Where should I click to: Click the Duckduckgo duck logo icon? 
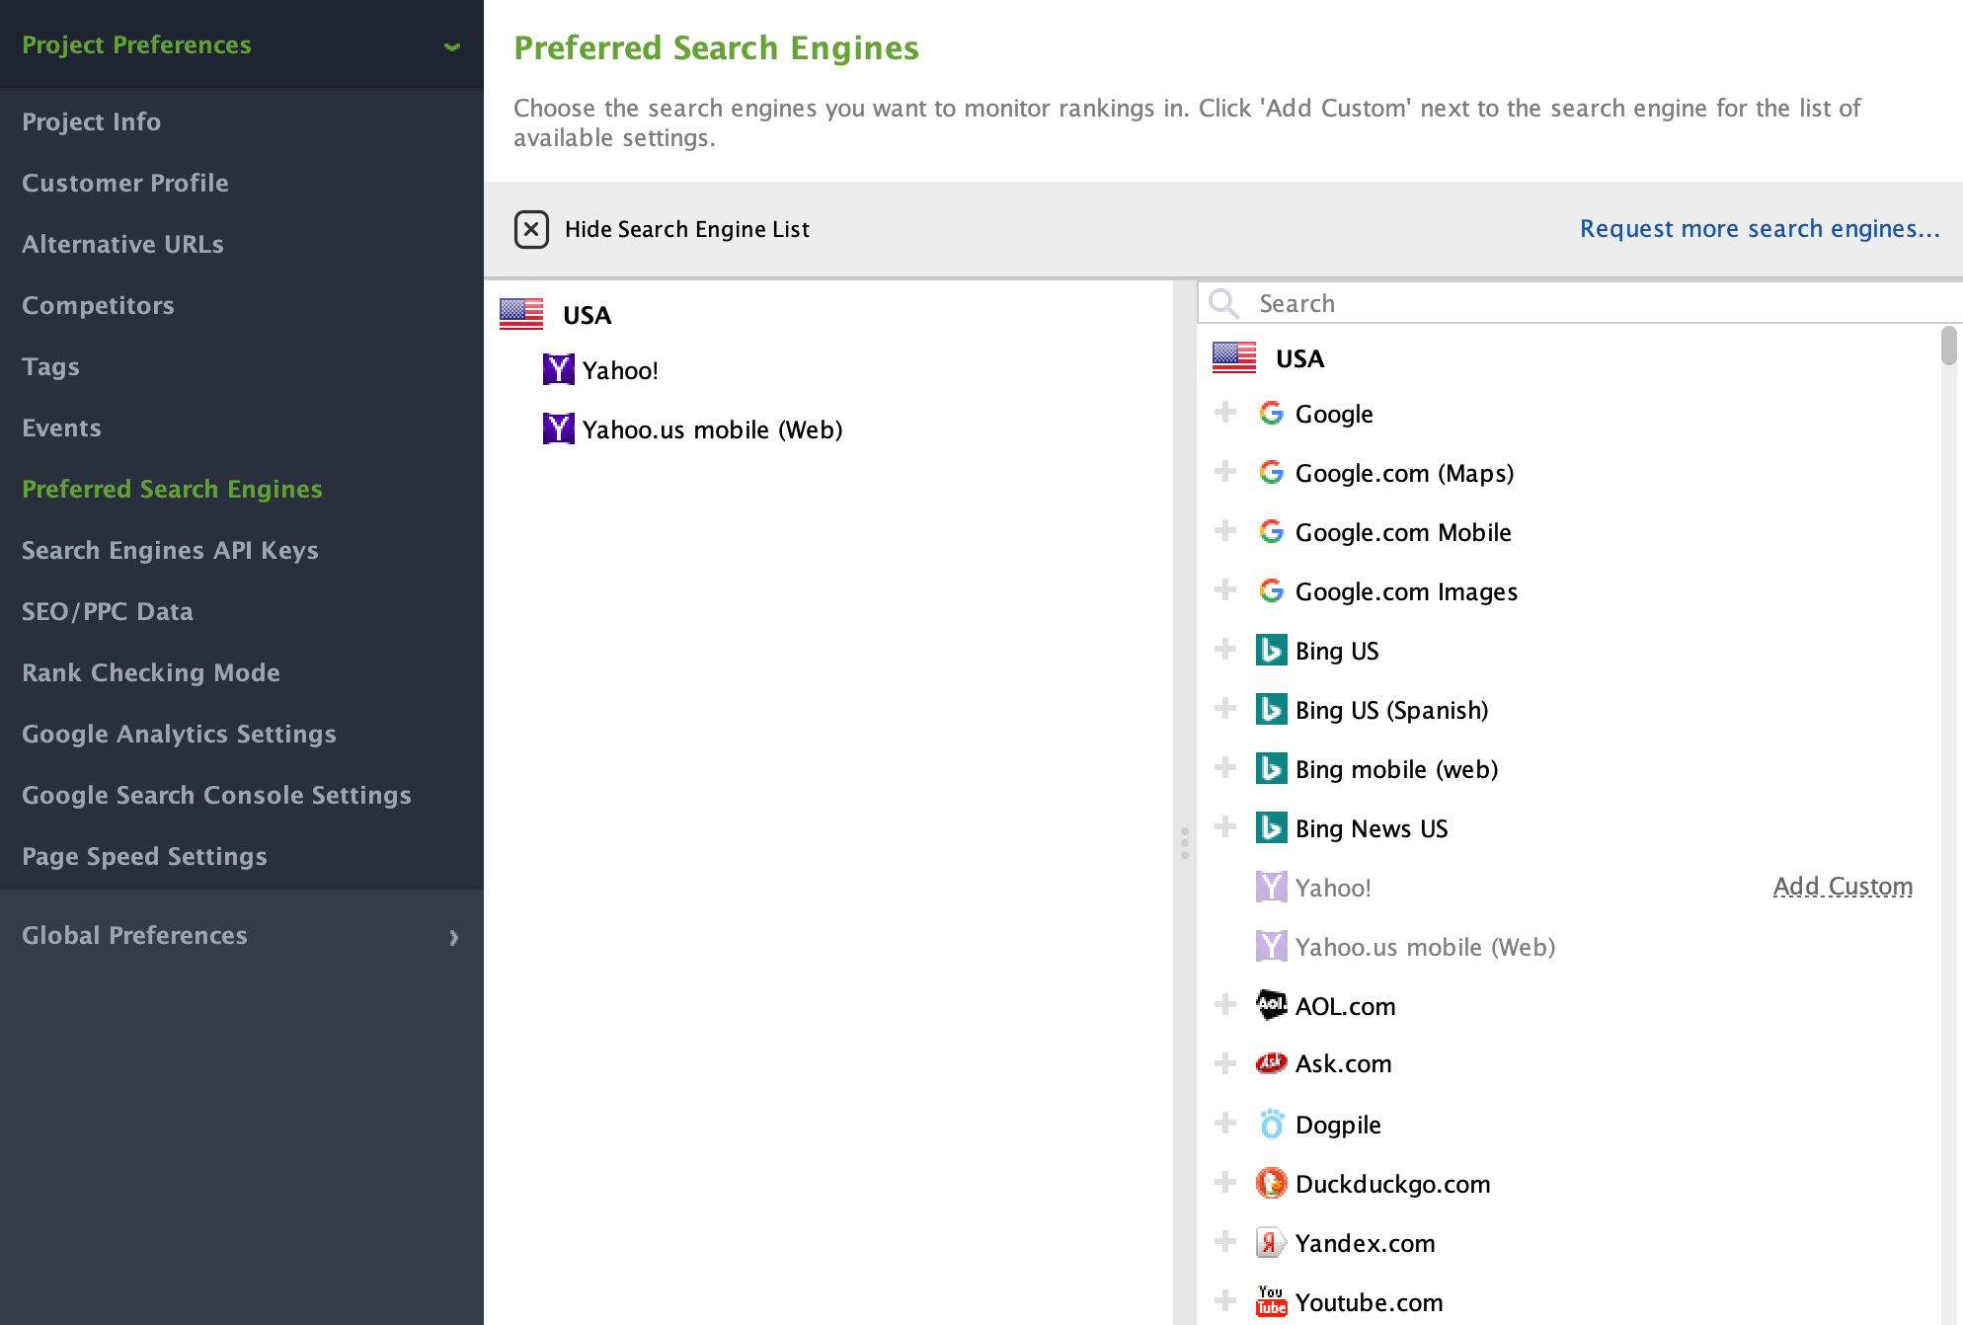point(1271,1183)
